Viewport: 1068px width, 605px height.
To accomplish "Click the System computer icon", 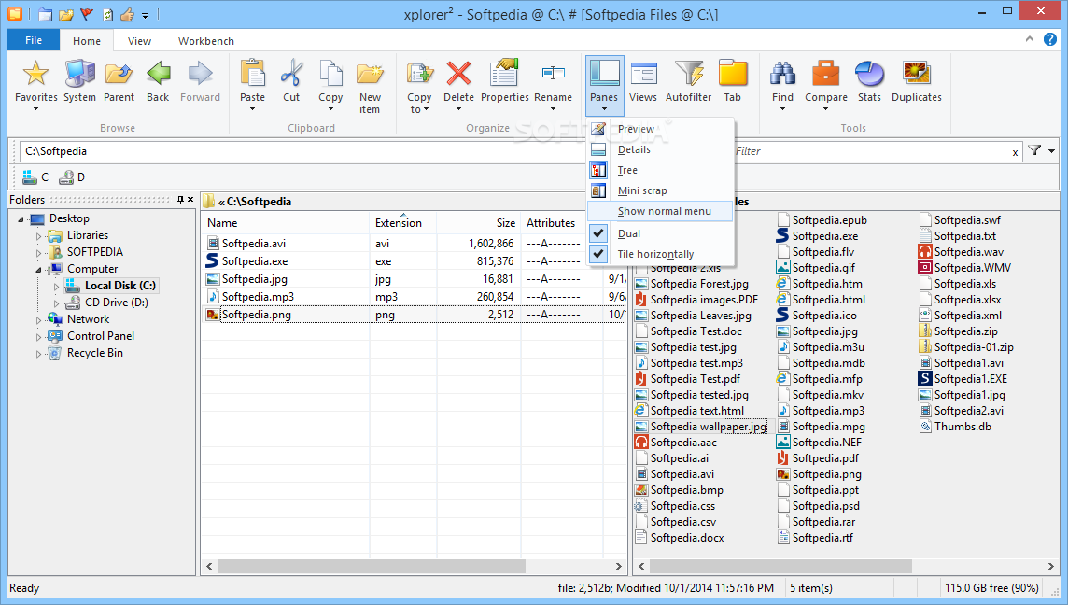I will (x=79, y=74).
